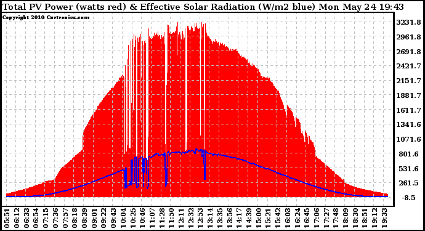Screen dimensions: 425x231
Task: Click the 05:51 time label
Action: pyautogui.click(x=7, y=218)
